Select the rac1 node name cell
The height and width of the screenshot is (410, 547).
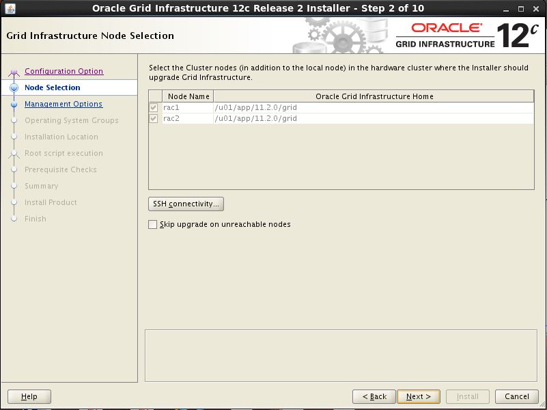188,107
